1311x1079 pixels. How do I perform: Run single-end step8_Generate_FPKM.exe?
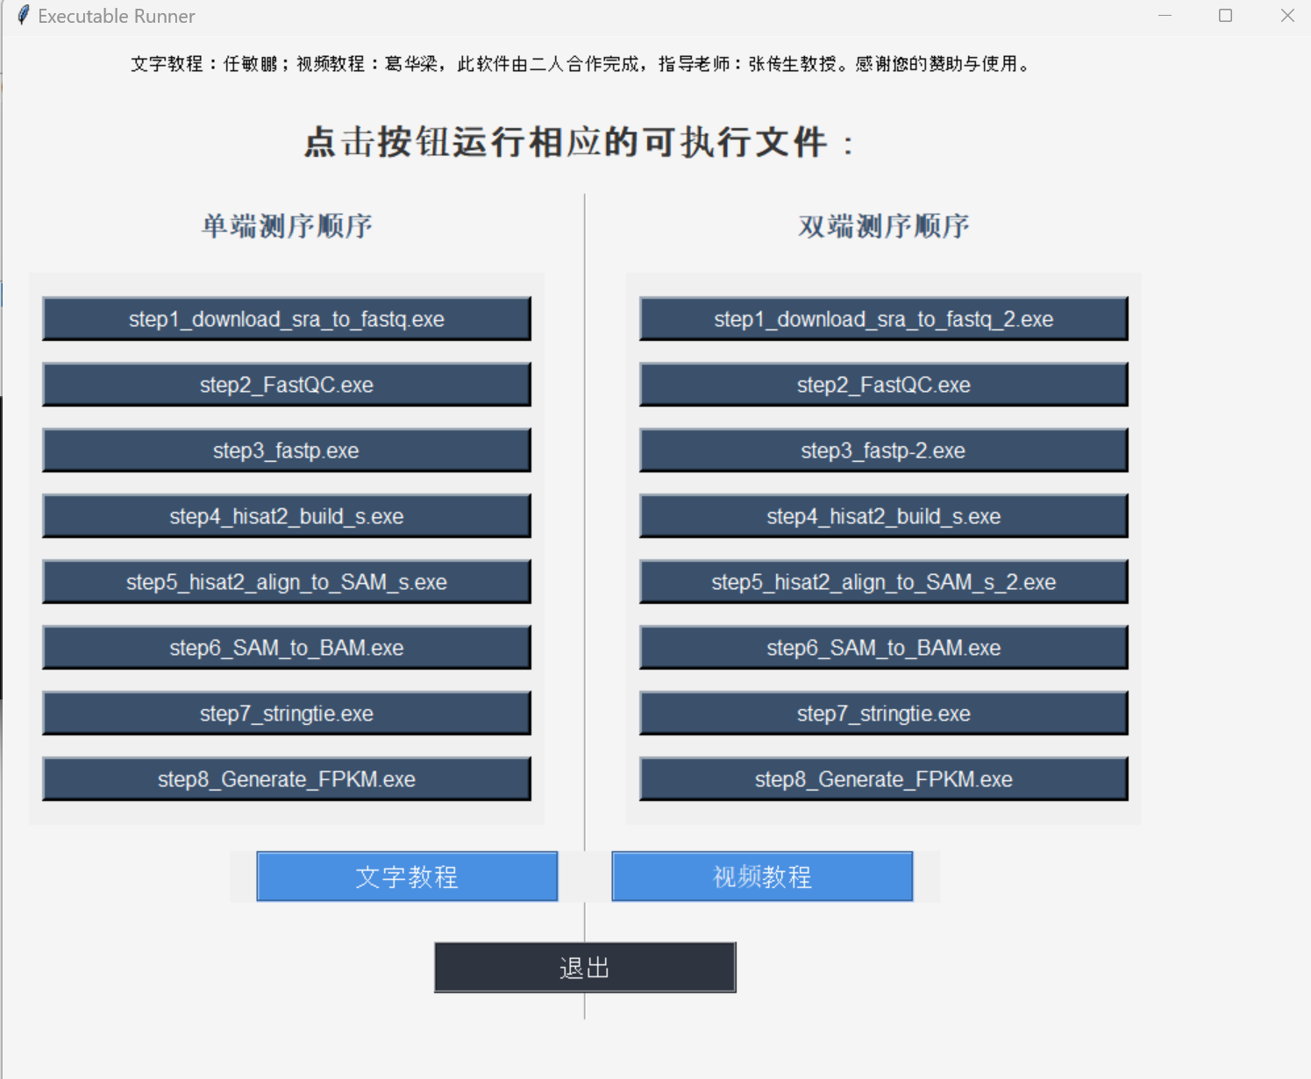286,779
